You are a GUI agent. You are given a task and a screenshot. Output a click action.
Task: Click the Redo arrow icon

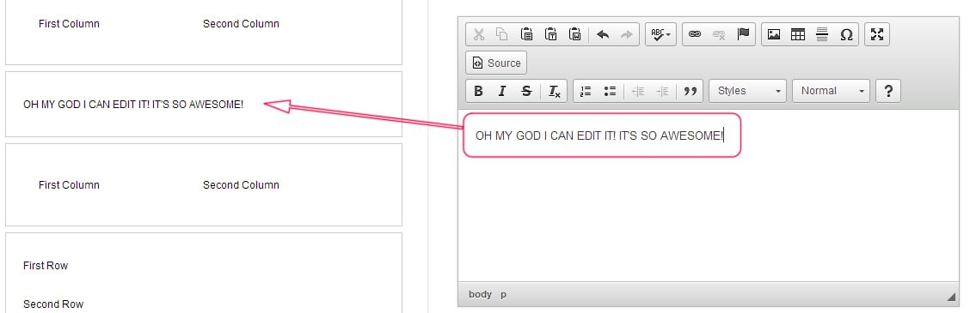(627, 34)
